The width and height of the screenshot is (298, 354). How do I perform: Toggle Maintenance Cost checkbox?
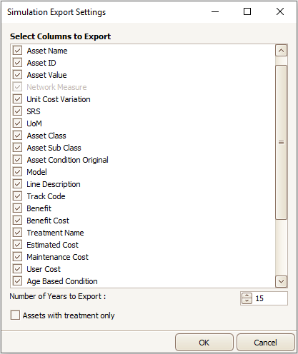pyautogui.click(x=17, y=257)
